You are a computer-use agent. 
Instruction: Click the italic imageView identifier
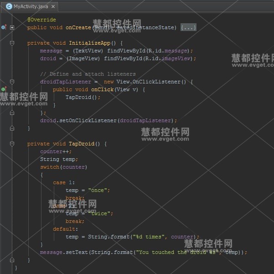176,58
